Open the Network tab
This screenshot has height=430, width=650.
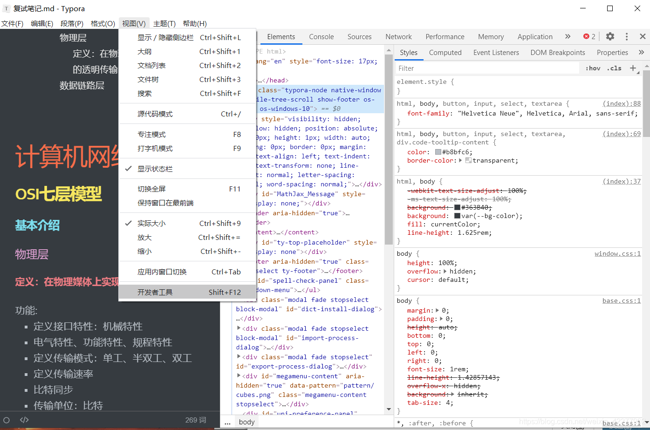point(398,36)
